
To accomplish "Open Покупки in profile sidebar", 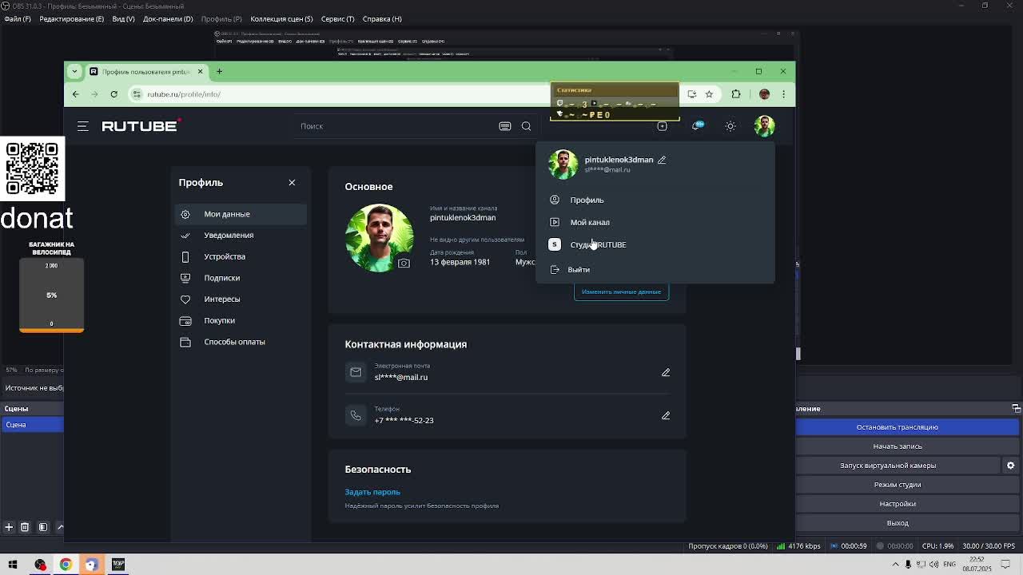I will point(241,320).
